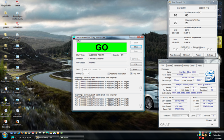Tick the first PROCHOT# status checkbox
The image size is (224, 140).
tap(174, 50)
